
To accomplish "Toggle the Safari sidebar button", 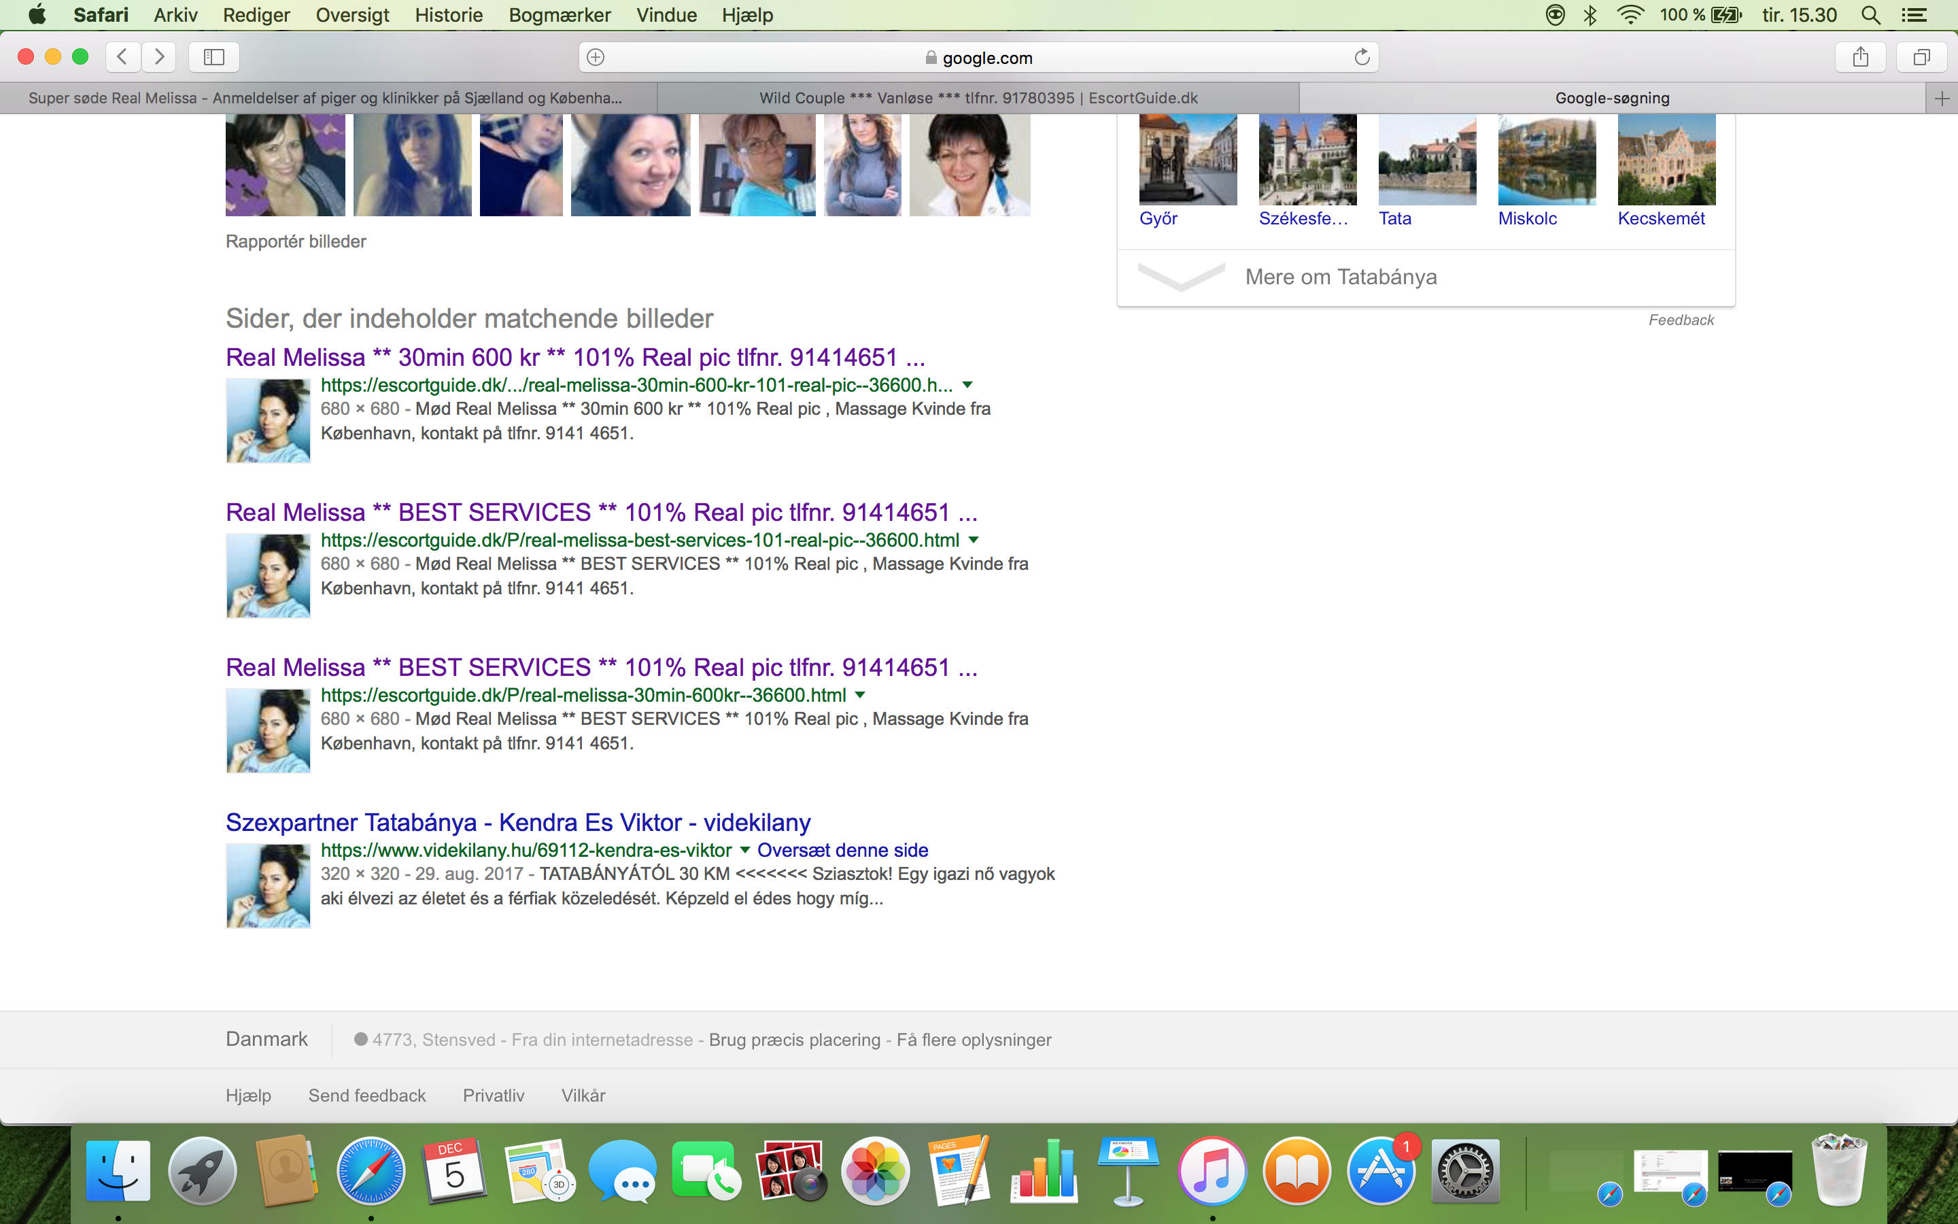I will [x=213, y=56].
